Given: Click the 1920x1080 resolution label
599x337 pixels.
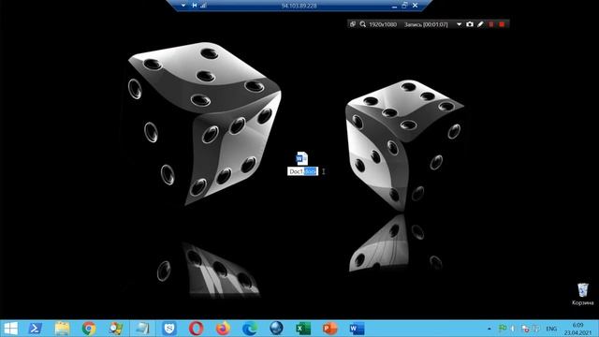Looking at the screenshot, I should tap(383, 24).
